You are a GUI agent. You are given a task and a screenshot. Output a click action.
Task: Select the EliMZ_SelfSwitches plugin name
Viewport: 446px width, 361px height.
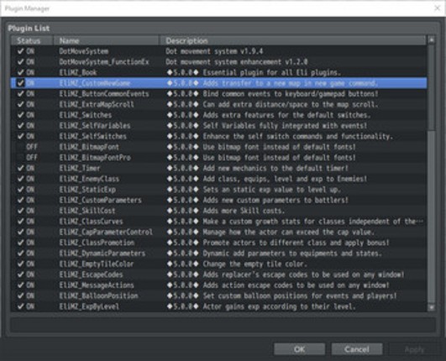point(92,137)
